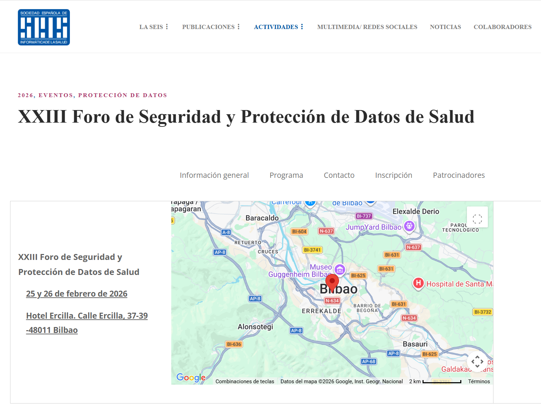The height and width of the screenshot is (414, 541).
Task: Switch to the Programa tab
Action: click(x=286, y=175)
